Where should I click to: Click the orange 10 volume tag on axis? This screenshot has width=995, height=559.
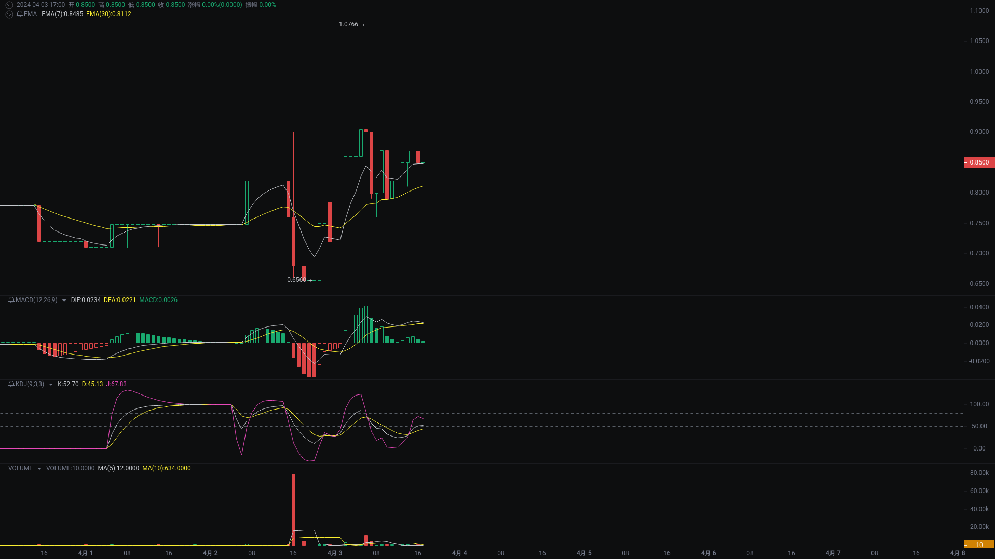tap(979, 544)
